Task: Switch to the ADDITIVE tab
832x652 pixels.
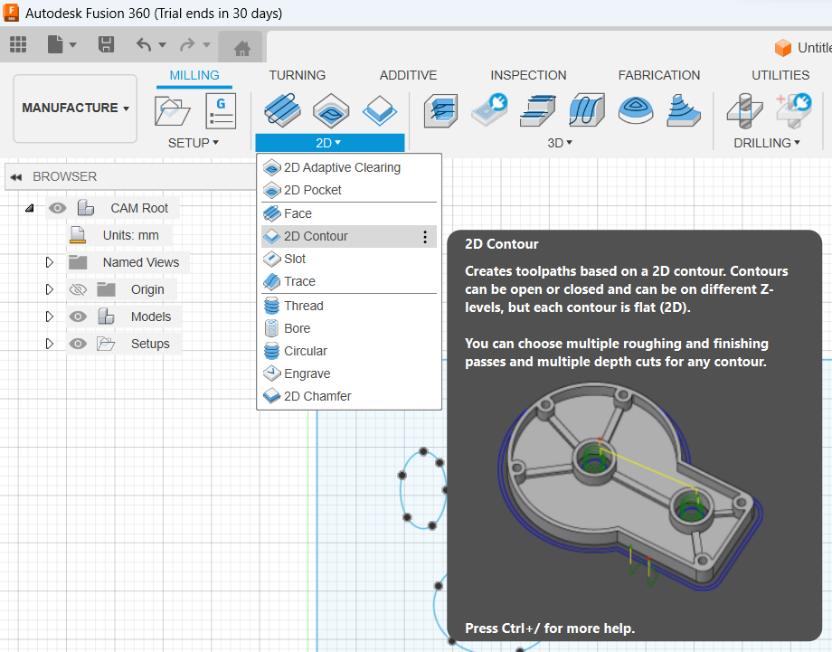Action: click(408, 75)
